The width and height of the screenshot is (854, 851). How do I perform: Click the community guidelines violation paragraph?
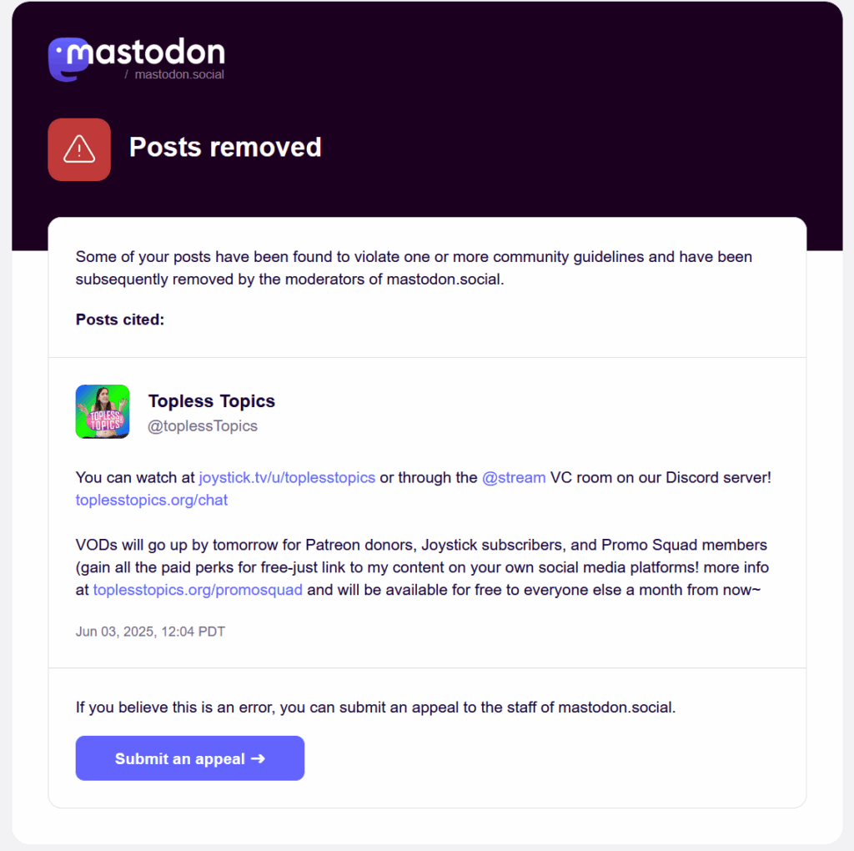(414, 268)
